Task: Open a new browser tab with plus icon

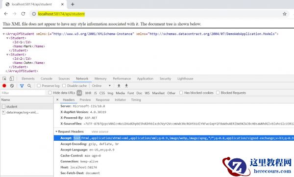Action: pyautogui.click(x=73, y=4)
